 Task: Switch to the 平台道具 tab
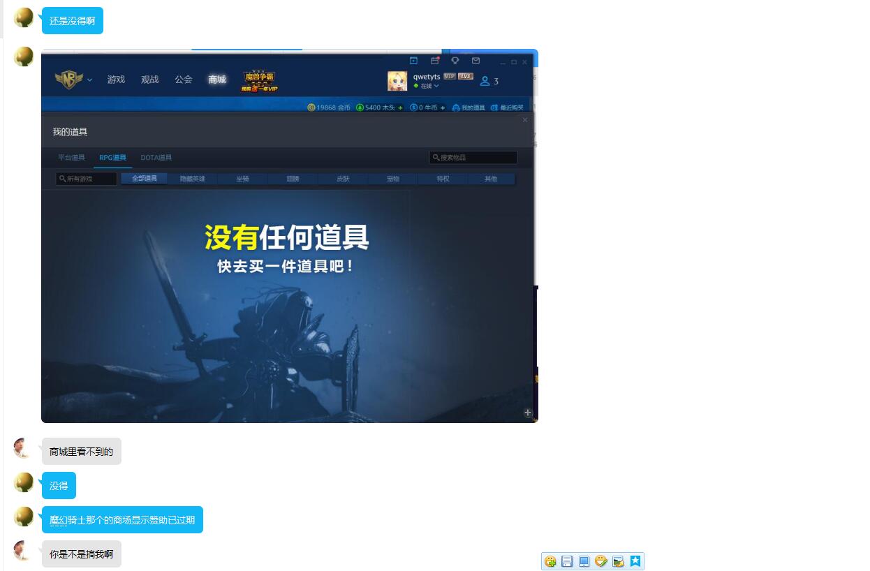(71, 158)
